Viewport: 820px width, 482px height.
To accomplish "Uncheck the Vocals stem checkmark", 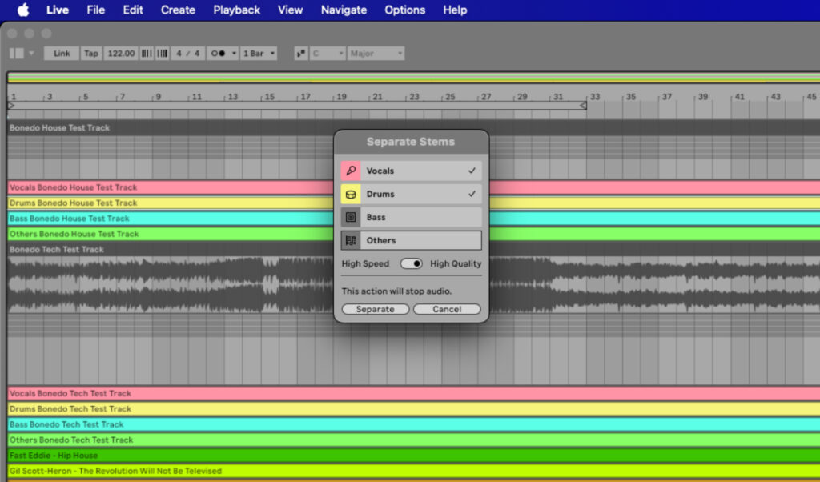I will point(471,170).
